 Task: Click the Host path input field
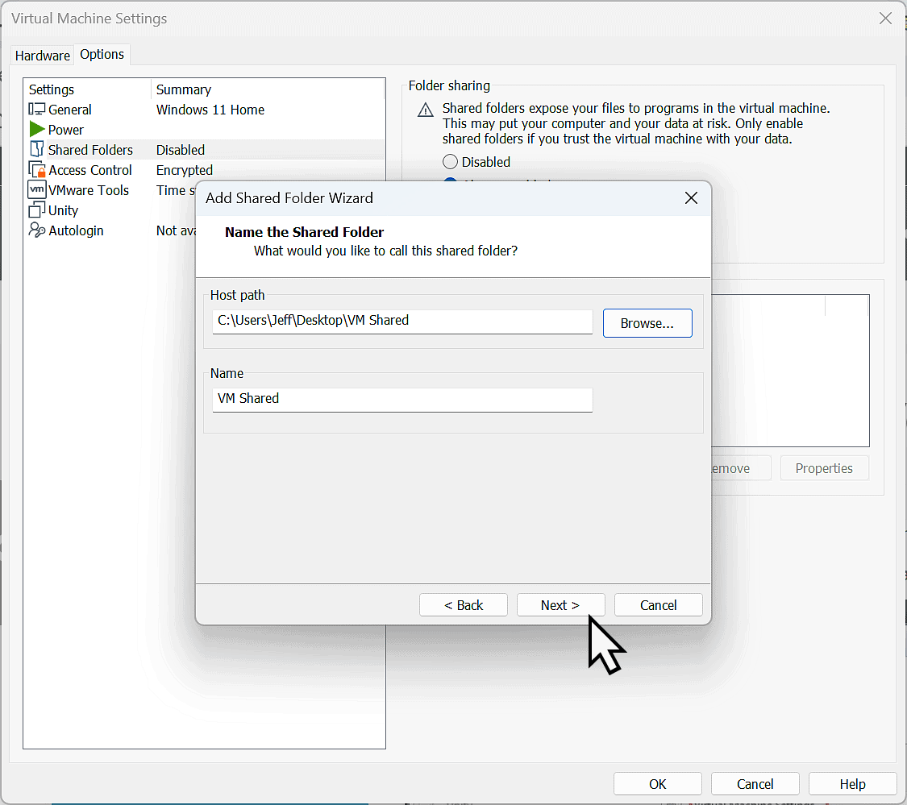401,322
